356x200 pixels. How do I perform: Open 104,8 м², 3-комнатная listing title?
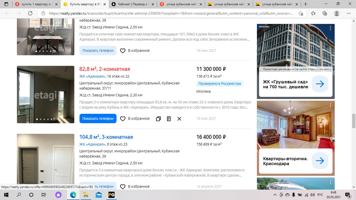(x=106, y=137)
